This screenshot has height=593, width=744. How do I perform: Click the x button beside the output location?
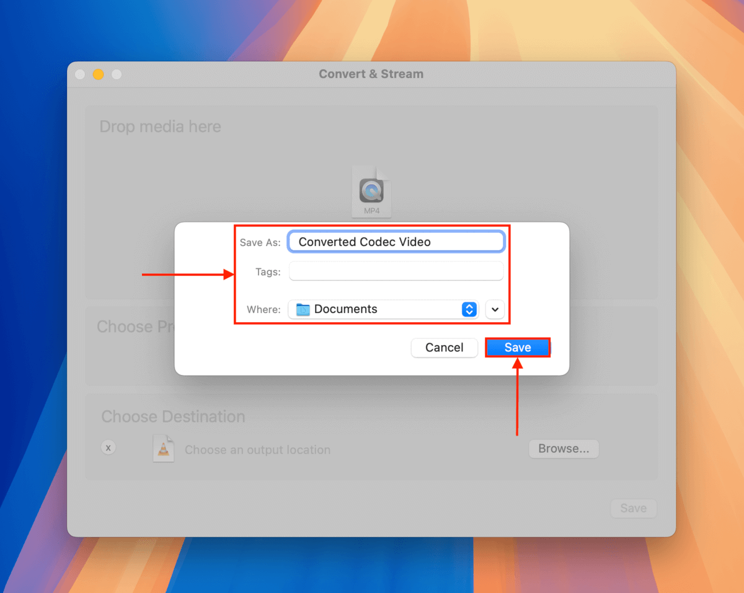click(108, 447)
